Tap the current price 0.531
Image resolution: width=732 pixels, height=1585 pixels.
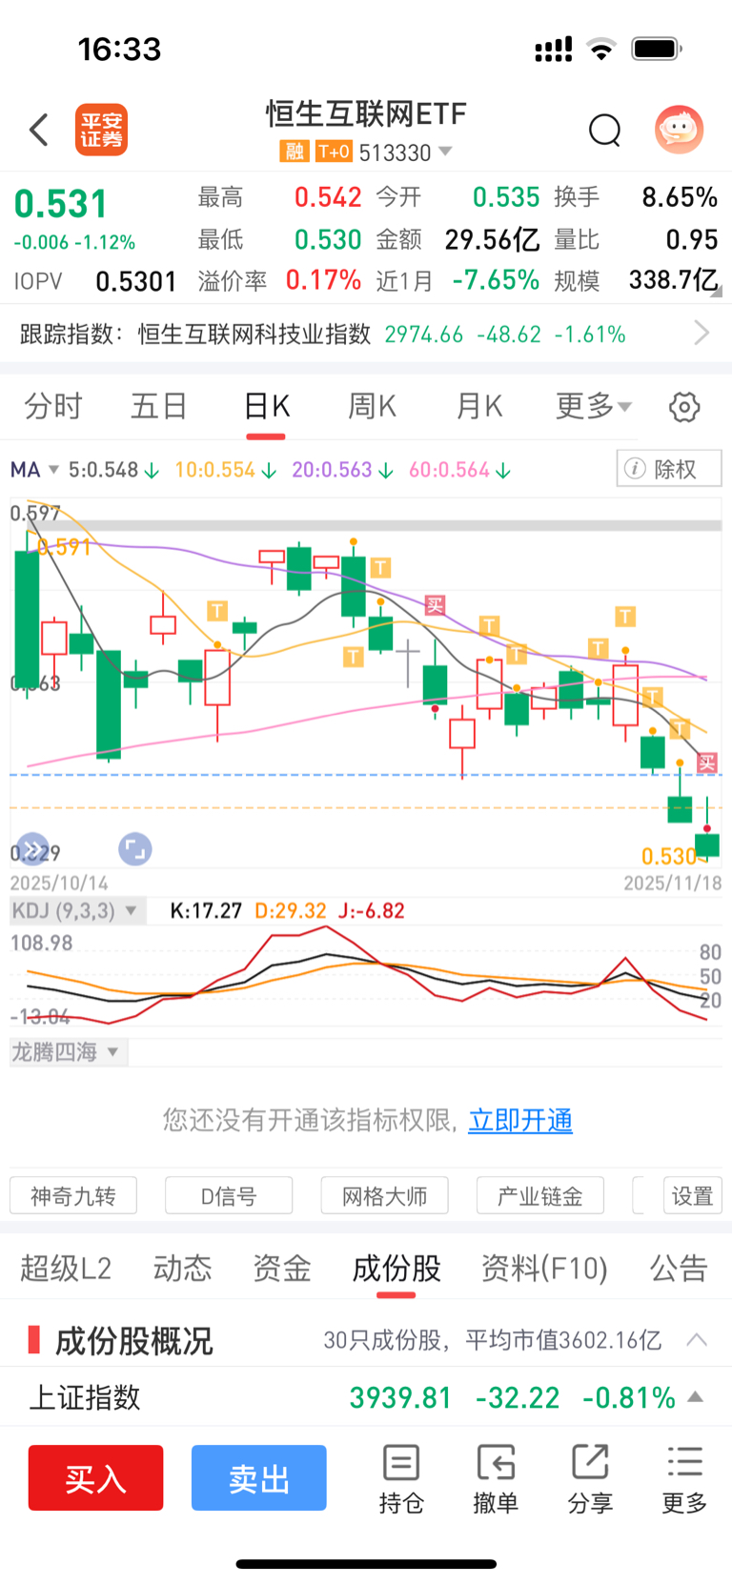tap(61, 204)
